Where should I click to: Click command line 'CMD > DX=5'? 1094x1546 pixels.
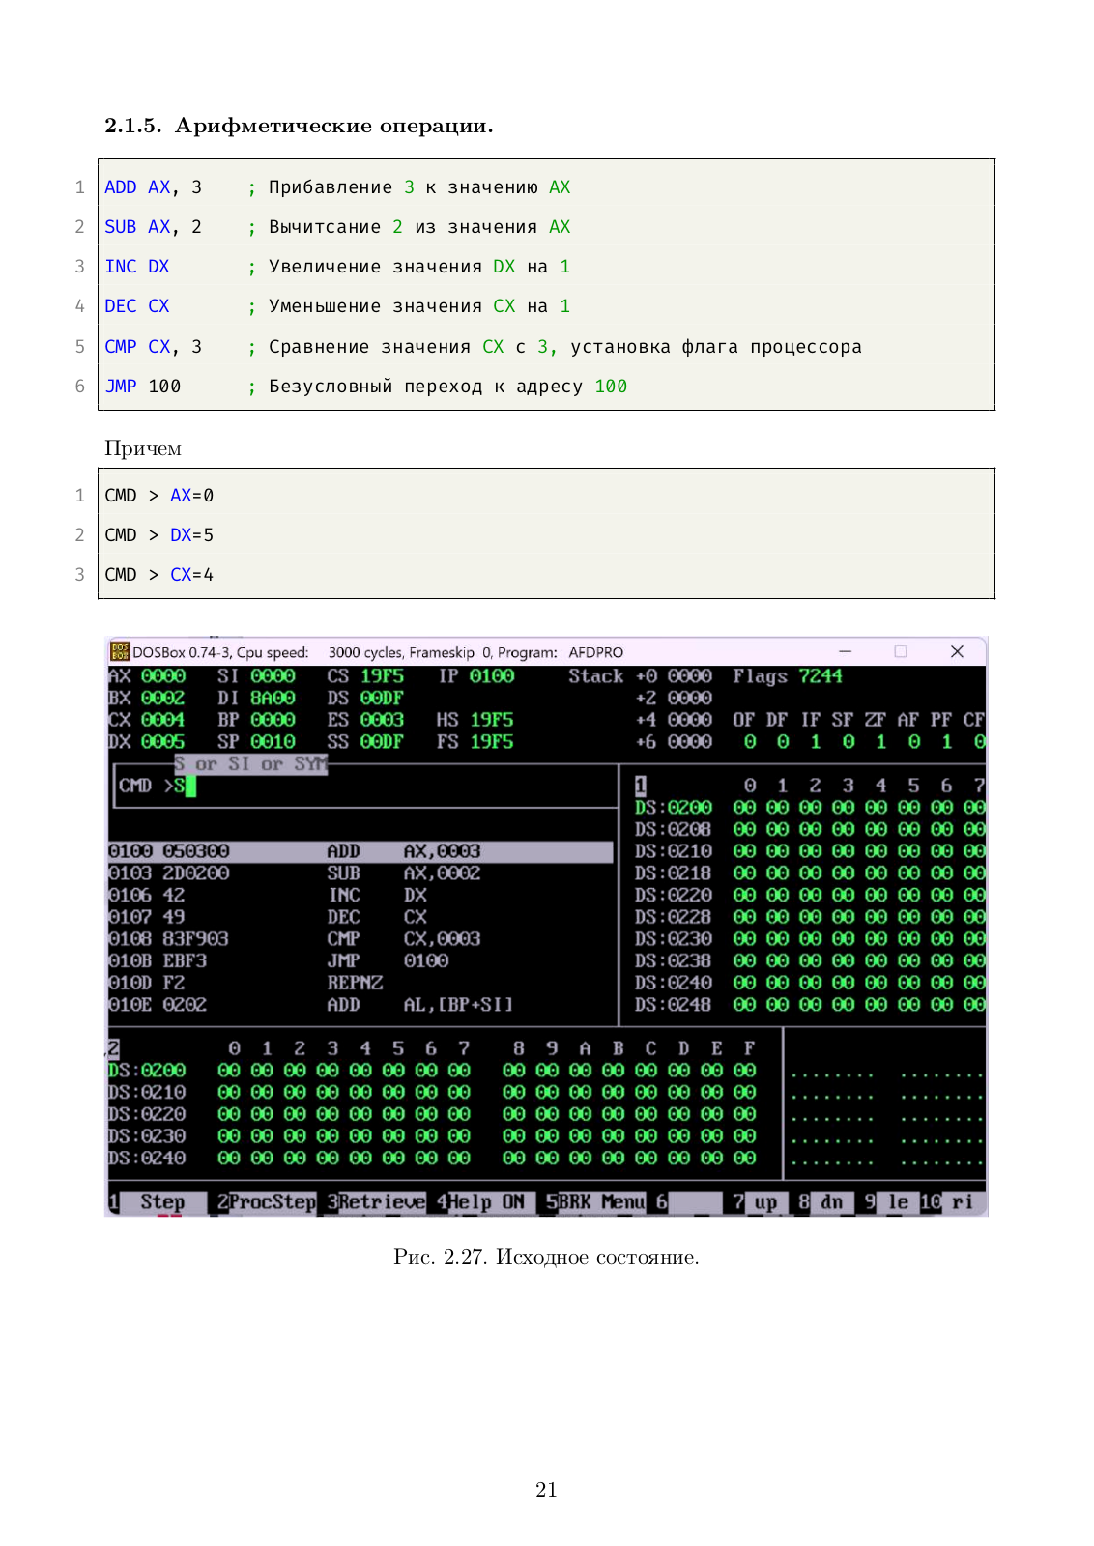(x=159, y=535)
